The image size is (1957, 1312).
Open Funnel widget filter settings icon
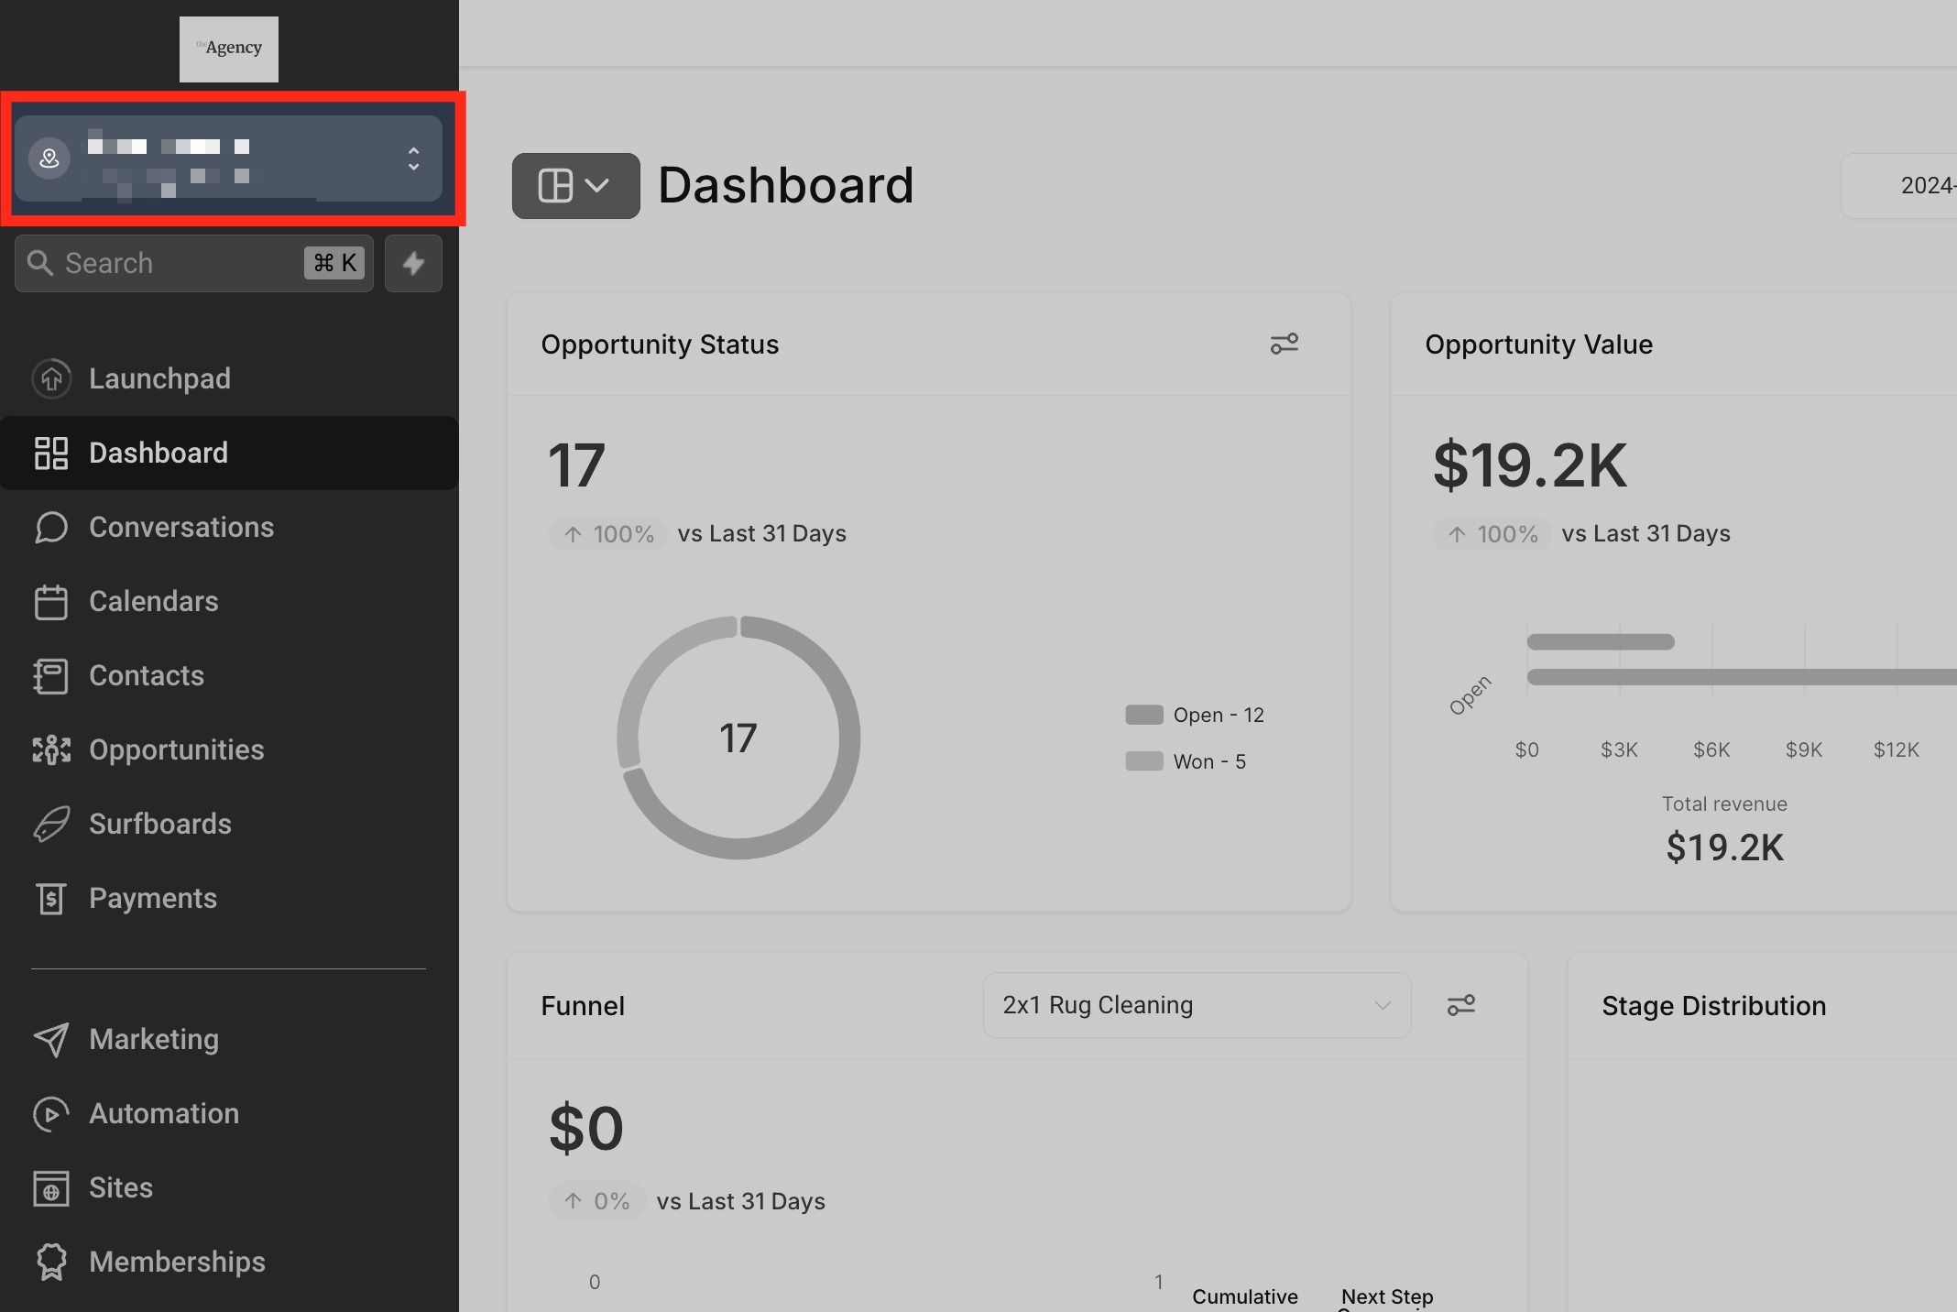[1460, 1005]
